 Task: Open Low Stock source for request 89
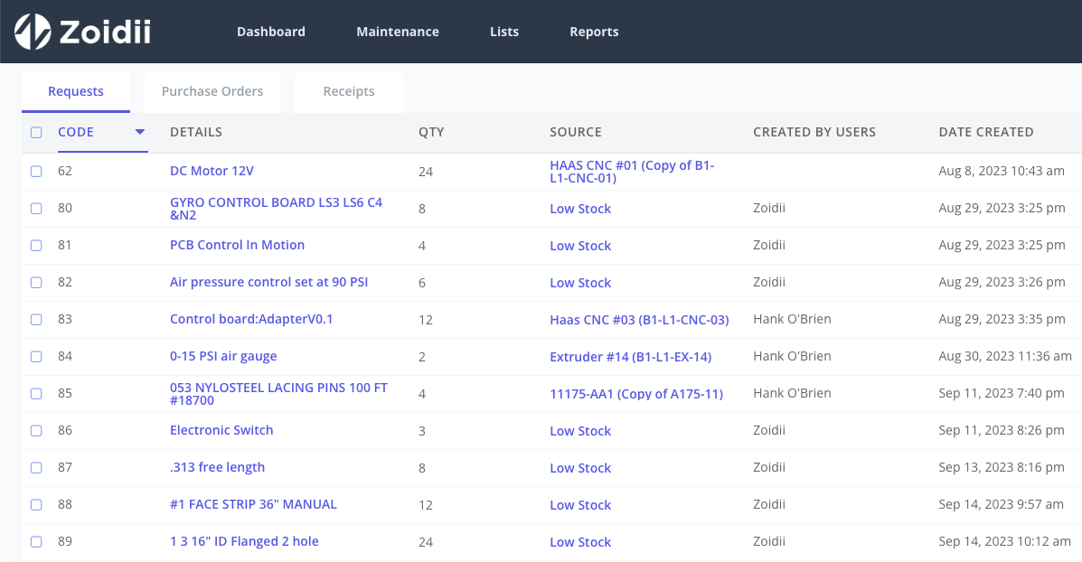[x=580, y=543]
